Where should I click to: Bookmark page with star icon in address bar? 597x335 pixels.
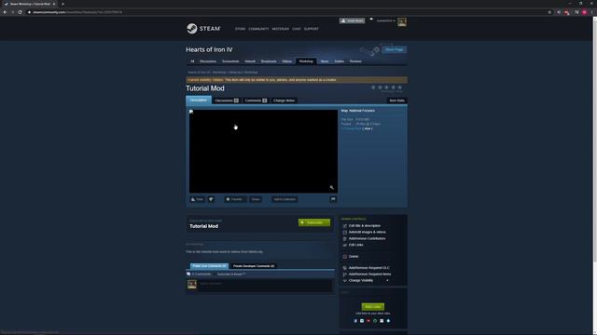pos(549,12)
